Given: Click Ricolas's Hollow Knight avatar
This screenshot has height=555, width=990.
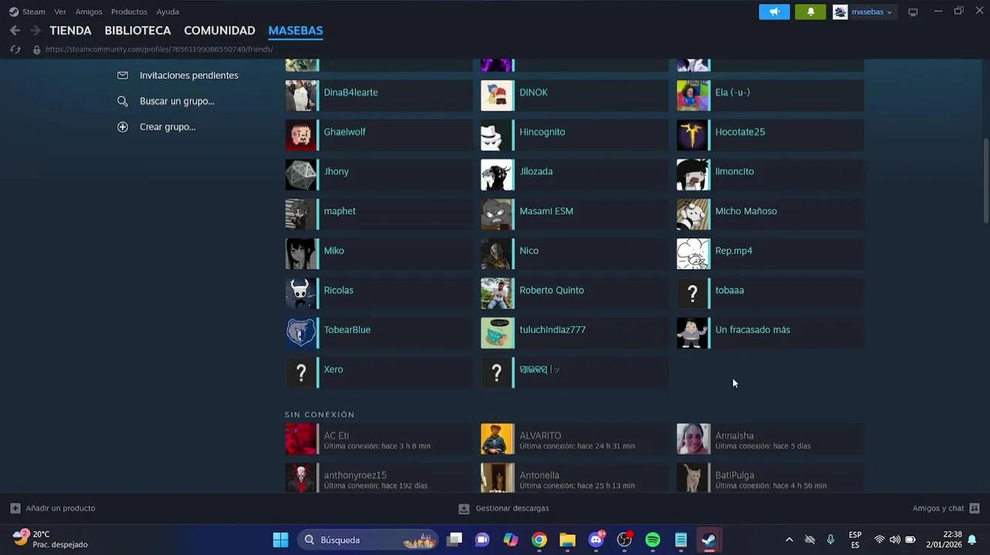Looking at the screenshot, I should [x=301, y=294].
